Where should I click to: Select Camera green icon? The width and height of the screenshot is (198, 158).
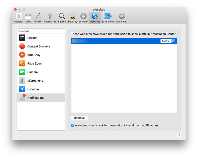coord(22,72)
